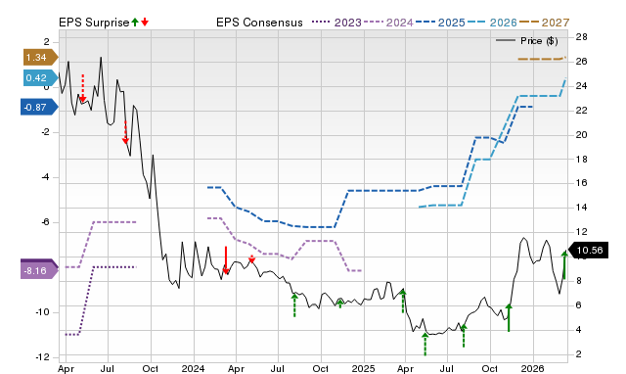This screenshot has width=626, height=374.
Task: Select the solid red miss arrow near March 2024
Action: [226, 260]
